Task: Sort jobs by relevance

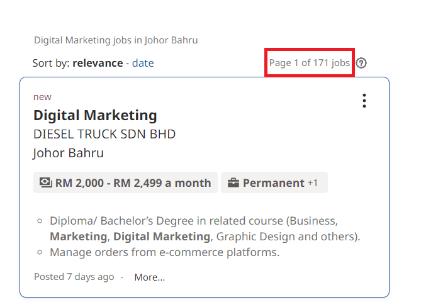Action: click(98, 63)
